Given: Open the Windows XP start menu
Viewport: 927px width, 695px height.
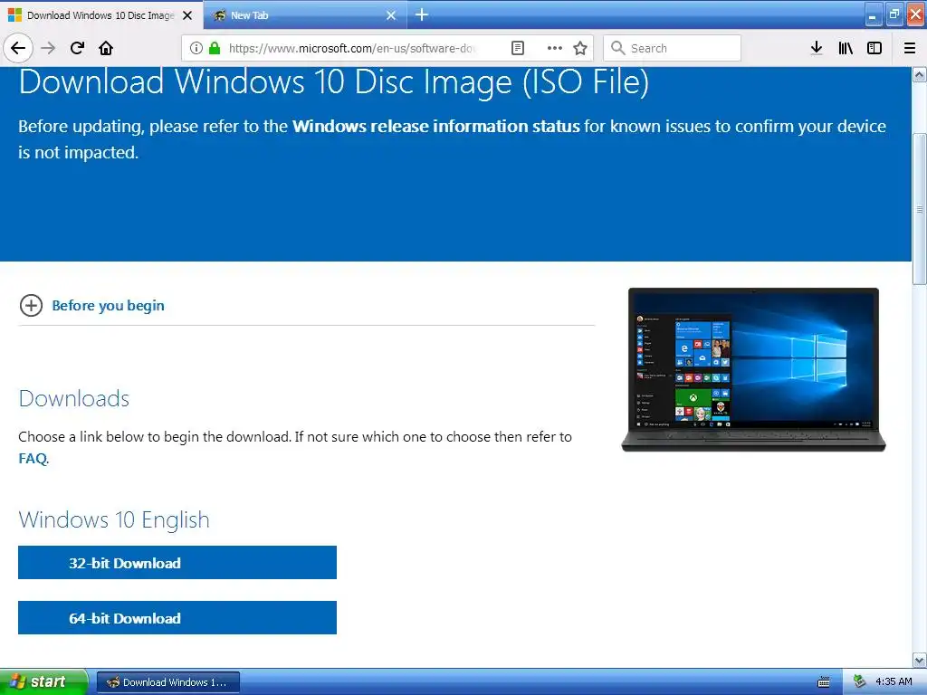Looking at the screenshot, I should (43, 681).
